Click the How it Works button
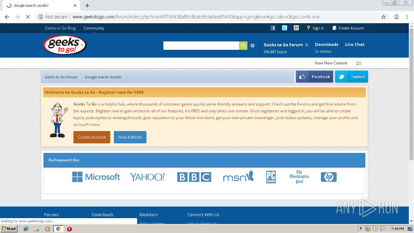The image size is (414, 233). (130, 137)
